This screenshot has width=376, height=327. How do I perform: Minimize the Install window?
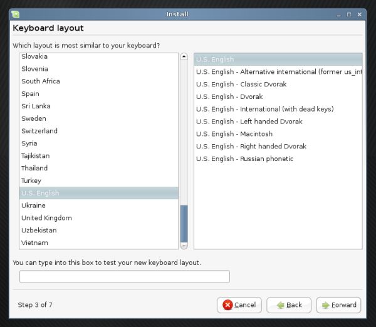tap(338, 14)
